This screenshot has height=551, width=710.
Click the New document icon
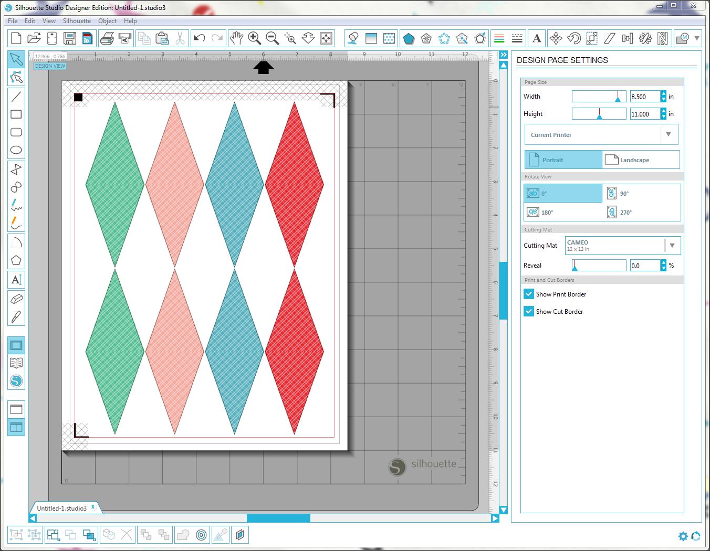tap(16, 38)
